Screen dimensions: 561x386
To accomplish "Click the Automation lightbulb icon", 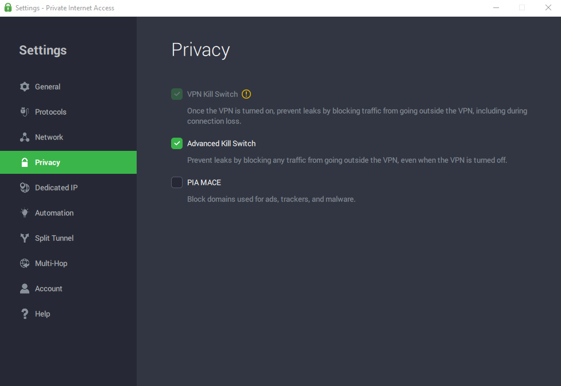I will pyautogui.click(x=25, y=213).
